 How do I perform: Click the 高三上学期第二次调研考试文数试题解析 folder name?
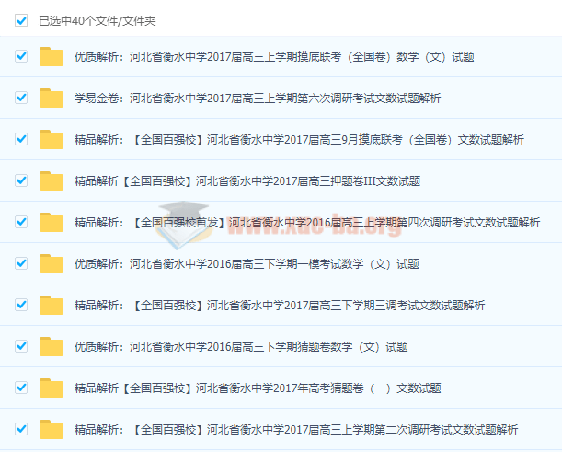295,430
